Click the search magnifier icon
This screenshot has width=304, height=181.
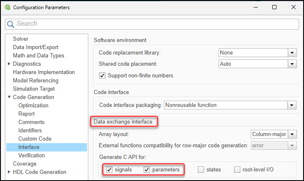point(11,24)
